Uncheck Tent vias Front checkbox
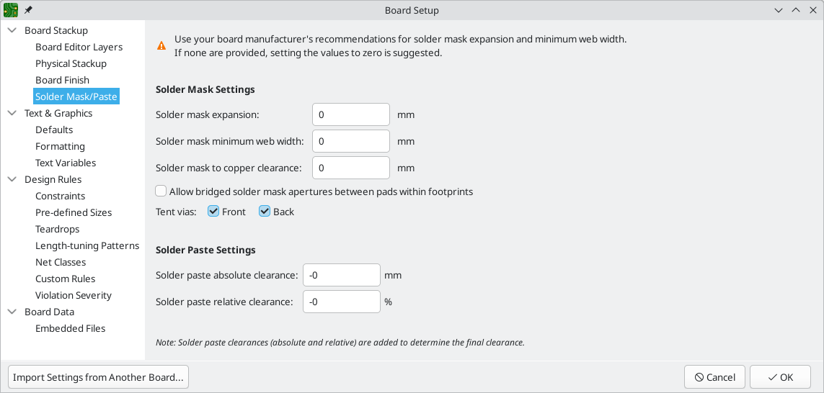Image resolution: width=824 pixels, height=393 pixels. tap(213, 212)
